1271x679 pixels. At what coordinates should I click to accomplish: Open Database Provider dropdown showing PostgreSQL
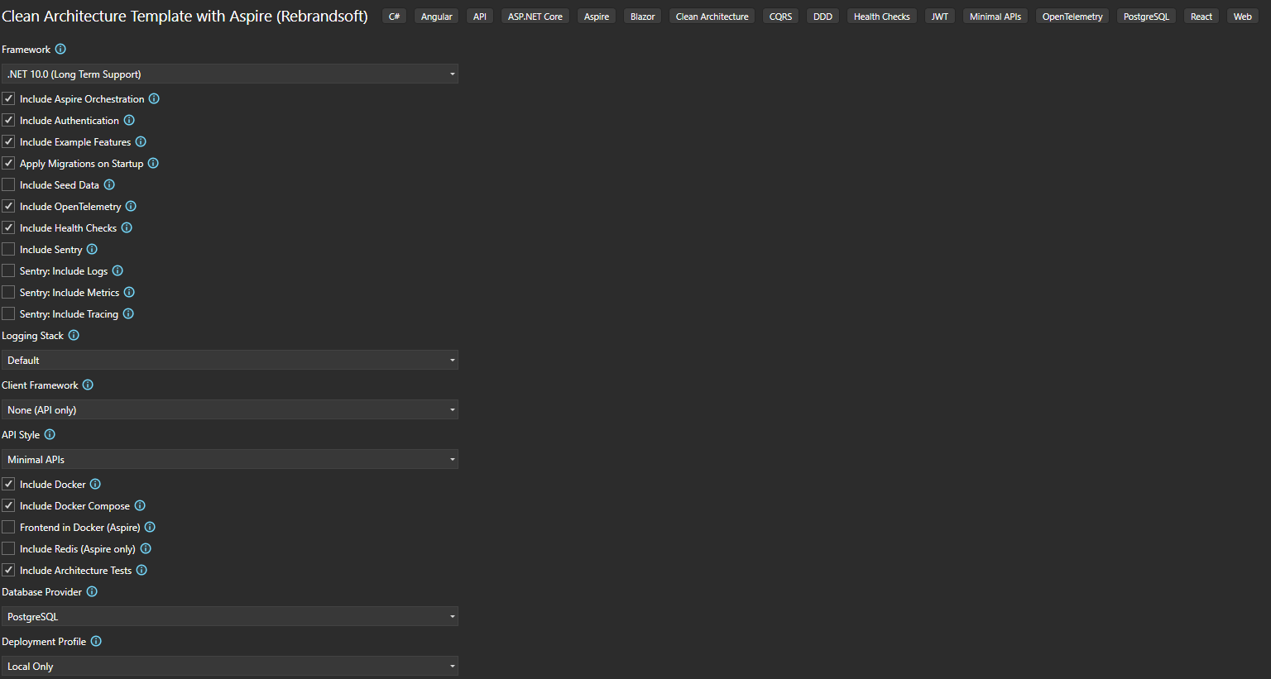(x=230, y=617)
